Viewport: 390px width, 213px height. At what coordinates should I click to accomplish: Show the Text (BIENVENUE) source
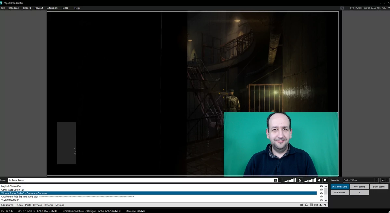321,200
